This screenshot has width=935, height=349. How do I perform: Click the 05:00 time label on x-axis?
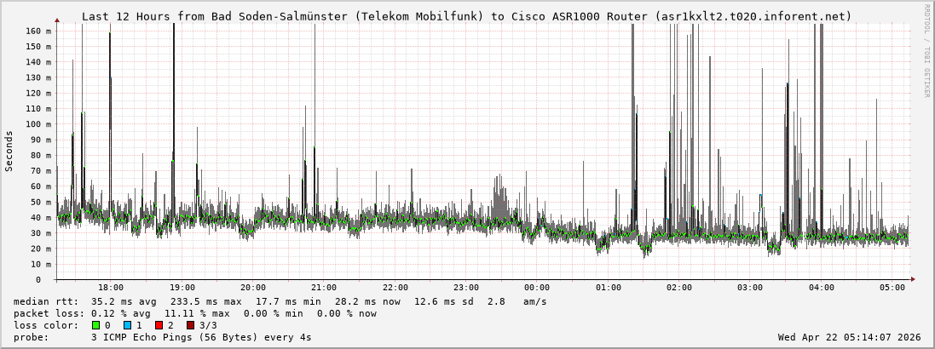tap(892, 288)
